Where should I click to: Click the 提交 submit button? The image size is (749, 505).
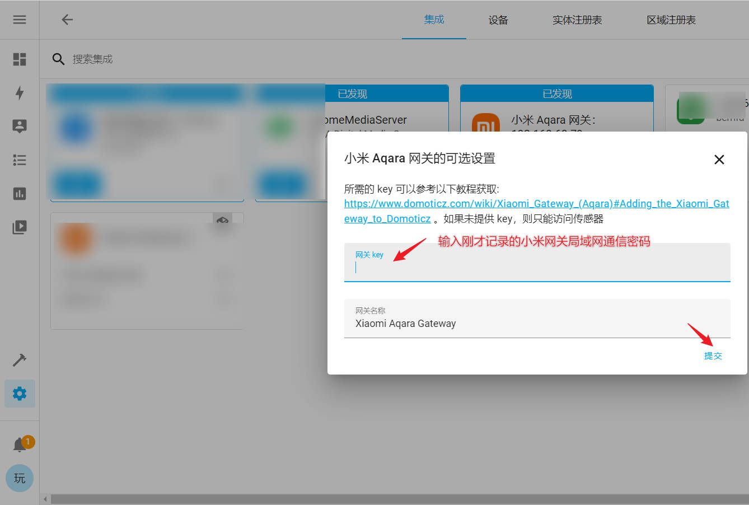tap(713, 356)
